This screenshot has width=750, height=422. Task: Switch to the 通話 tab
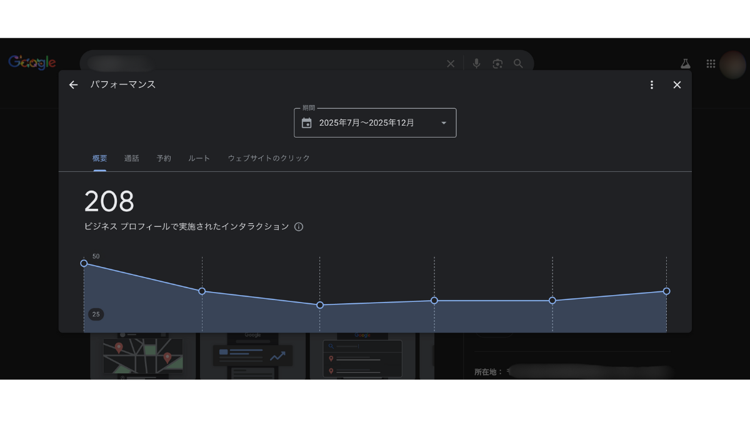point(132,159)
